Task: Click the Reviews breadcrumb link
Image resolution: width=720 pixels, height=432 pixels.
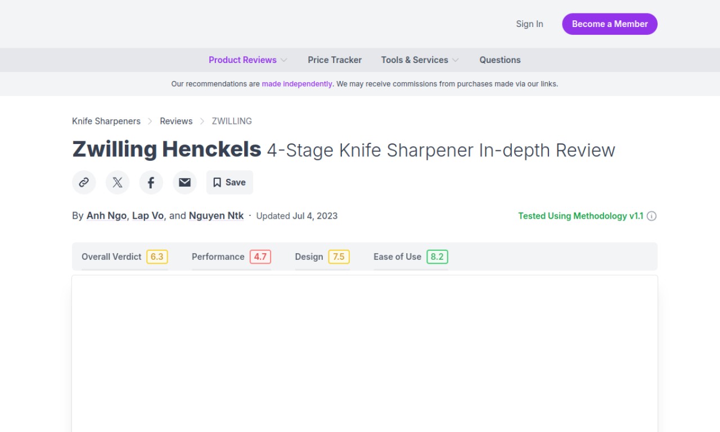Action: [176, 121]
